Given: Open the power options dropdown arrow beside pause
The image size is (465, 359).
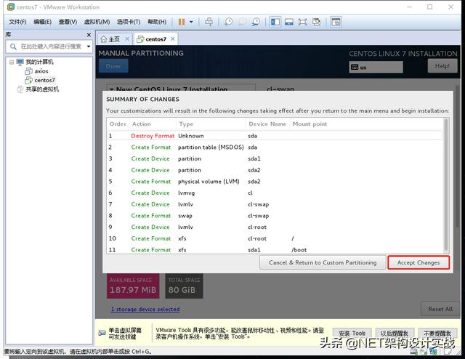Looking at the screenshot, I should [x=191, y=22].
